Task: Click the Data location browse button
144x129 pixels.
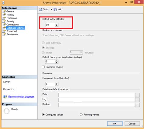Action: point(137,95)
